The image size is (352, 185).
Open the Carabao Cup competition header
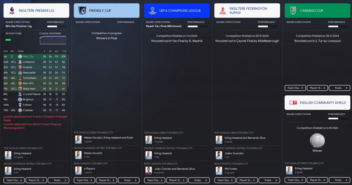[x=317, y=10]
